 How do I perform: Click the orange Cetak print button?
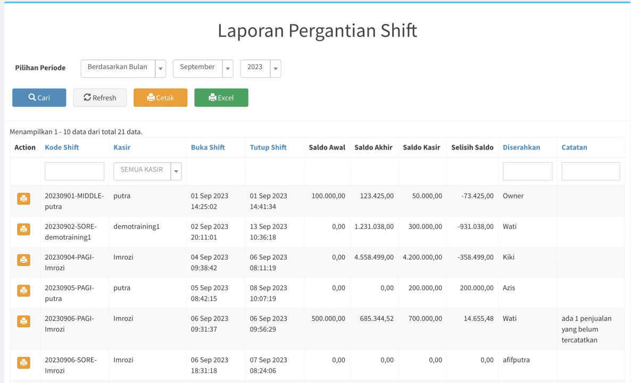pyautogui.click(x=160, y=98)
